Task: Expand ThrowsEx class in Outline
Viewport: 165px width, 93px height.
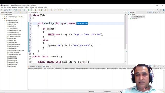Action: click(x=129, y=19)
